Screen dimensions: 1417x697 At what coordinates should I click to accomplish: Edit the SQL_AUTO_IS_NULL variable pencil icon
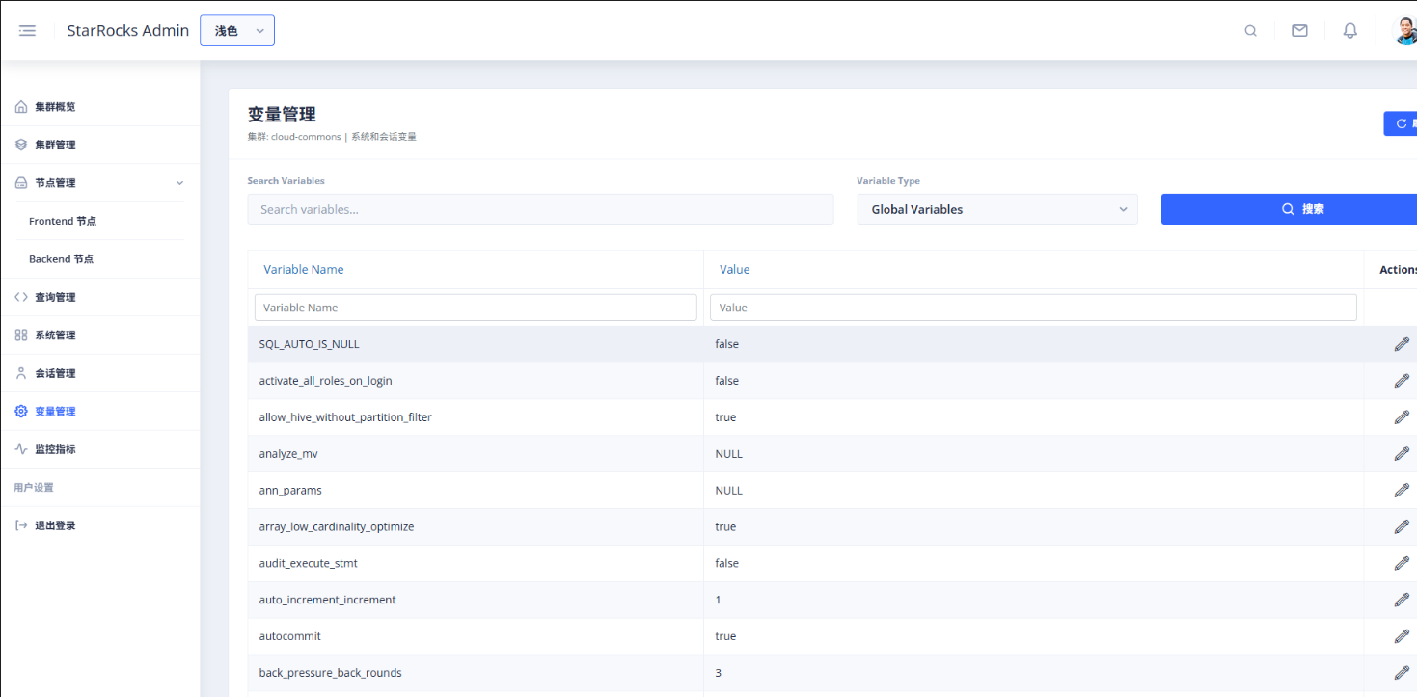point(1401,344)
